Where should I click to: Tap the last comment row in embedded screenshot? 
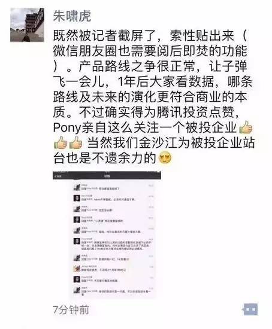[x=113, y=292]
